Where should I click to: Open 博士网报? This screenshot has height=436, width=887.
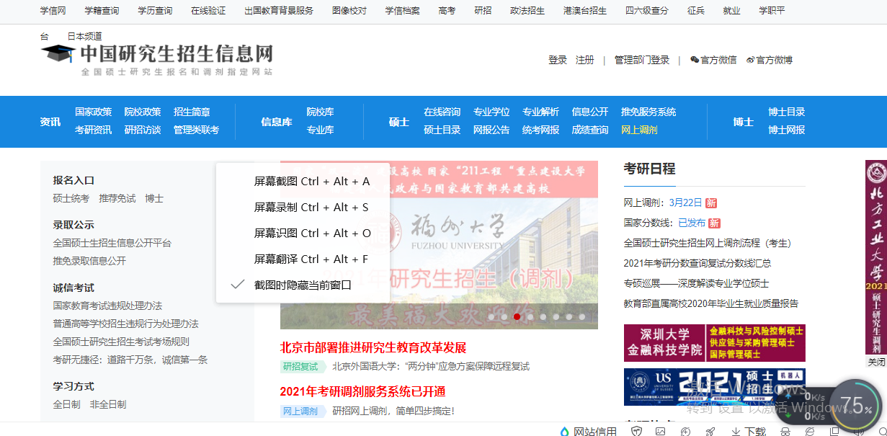point(787,130)
